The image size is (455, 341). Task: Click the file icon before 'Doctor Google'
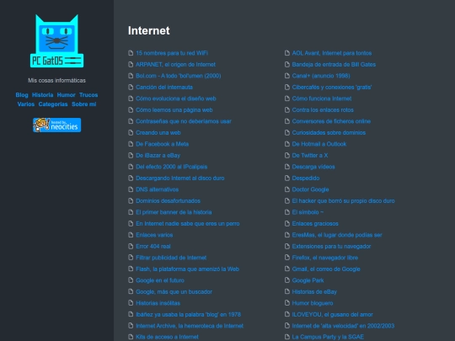(287, 189)
